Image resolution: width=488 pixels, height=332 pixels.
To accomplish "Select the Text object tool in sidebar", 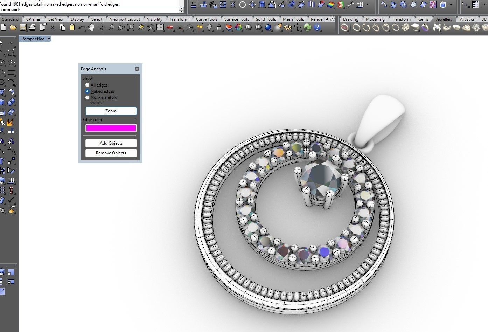I will [x=2, y=161].
